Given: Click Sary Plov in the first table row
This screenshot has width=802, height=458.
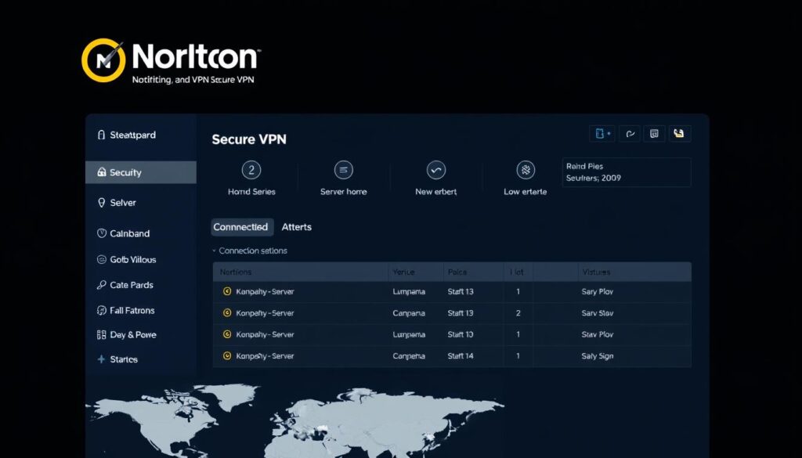Looking at the screenshot, I should click(598, 291).
